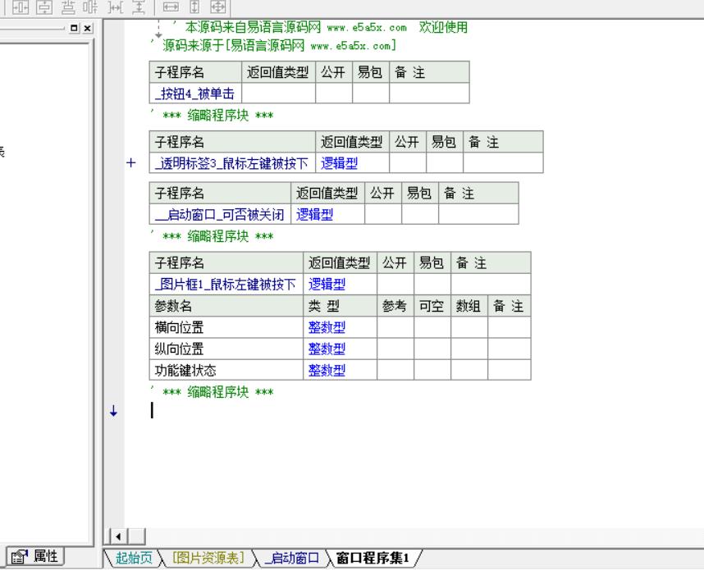Select the parameter name 纵向位置

point(179,349)
